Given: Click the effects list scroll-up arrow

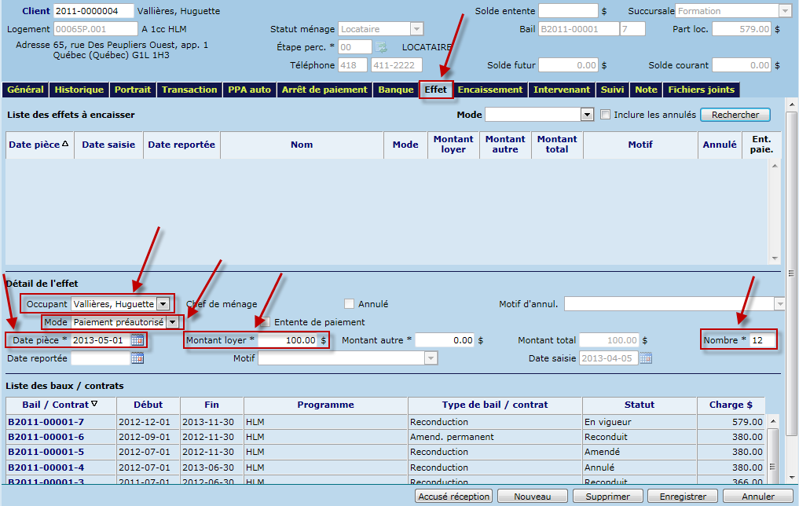Looking at the screenshot, I should click(775, 166).
